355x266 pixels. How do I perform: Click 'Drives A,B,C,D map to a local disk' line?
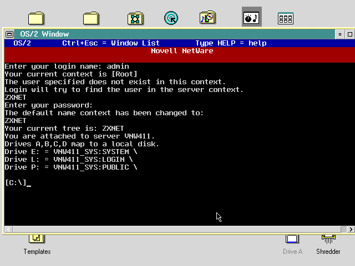click(x=82, y=144)
